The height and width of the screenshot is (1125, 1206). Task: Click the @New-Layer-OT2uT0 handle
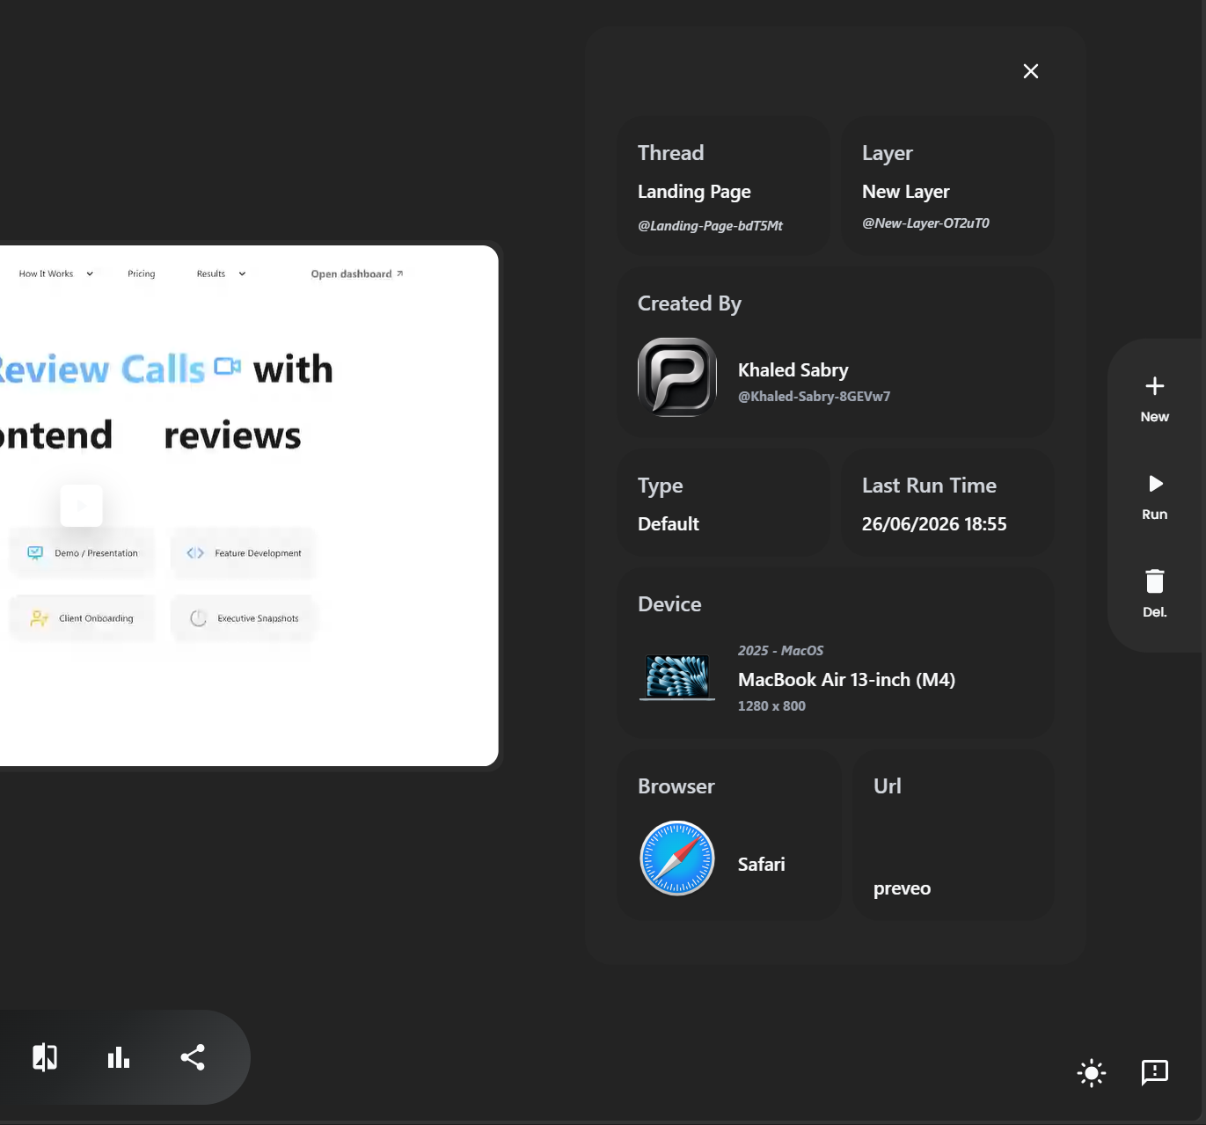(x=925, y=223)
